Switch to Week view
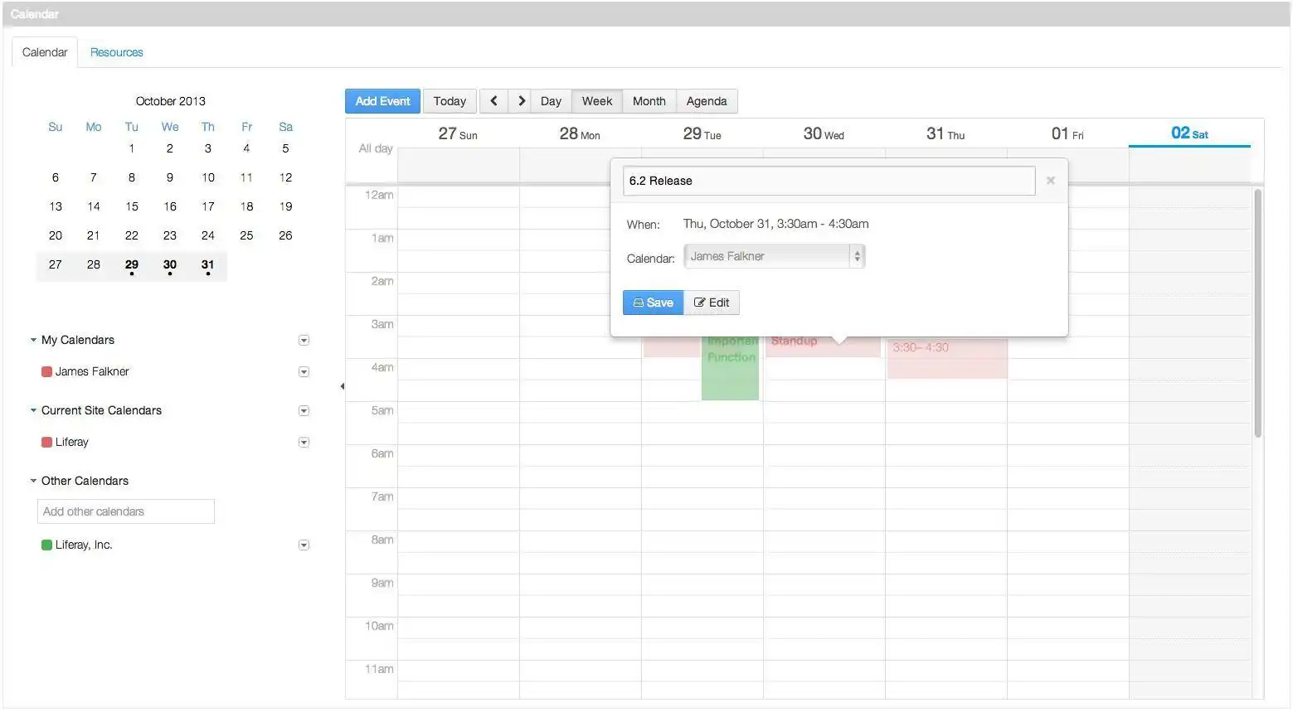This screenshot has height=712, width=1293. pos(597,101)
